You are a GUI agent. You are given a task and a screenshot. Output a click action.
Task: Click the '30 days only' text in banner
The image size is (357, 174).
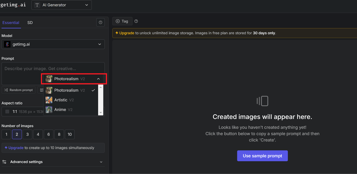point(264,33)
